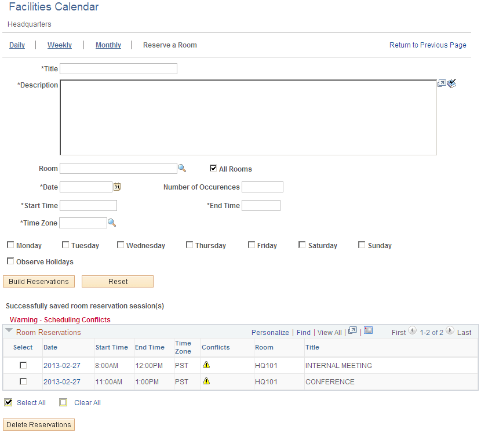Collapse the Room Reservations section
This screenshot has height=433, width=481.
(9, 330)
